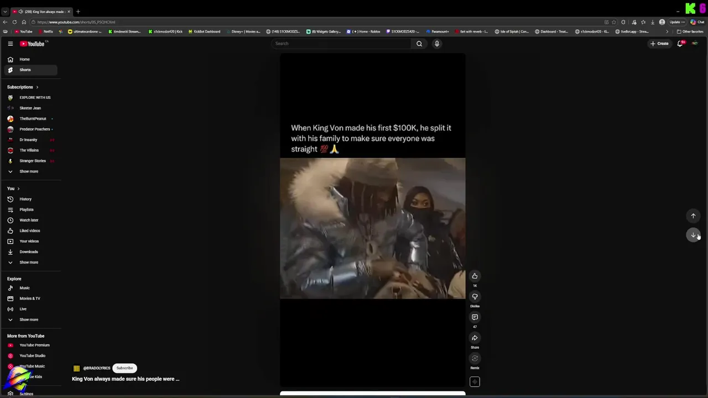Open the account avatar menu
The width and height of the screenshot is (708, 398).
click(695, 44)
